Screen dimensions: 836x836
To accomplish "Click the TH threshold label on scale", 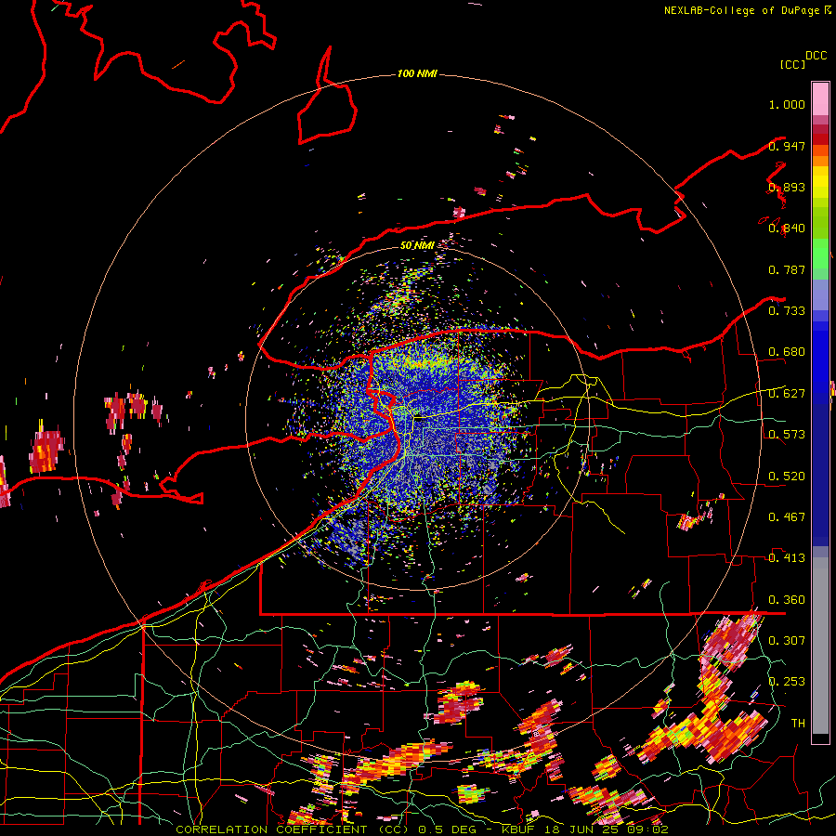I will [x=798, y=724].
